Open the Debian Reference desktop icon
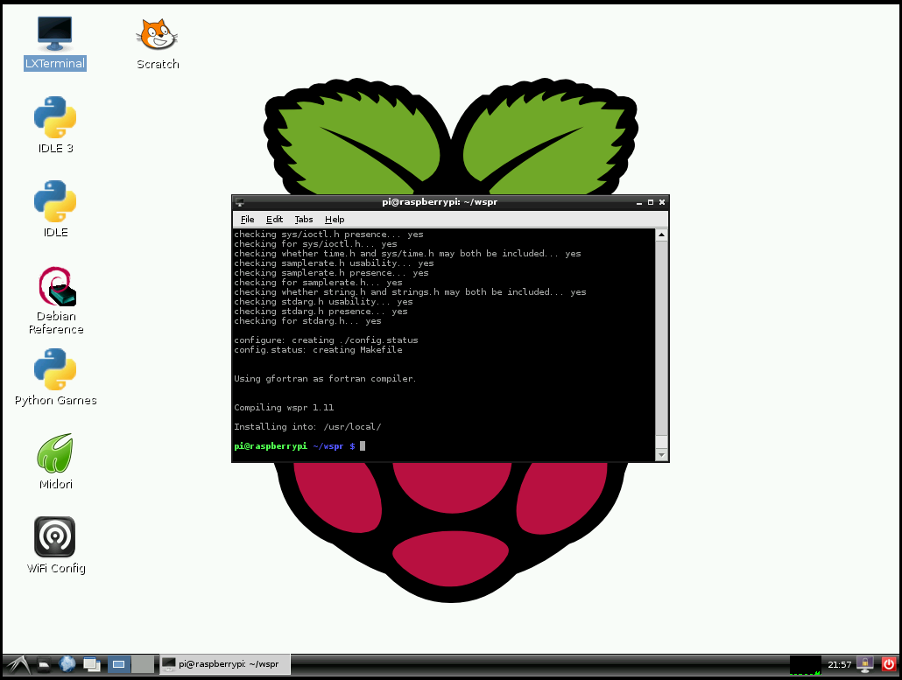Viewport: 902px width, 680px height. (56, 300)
